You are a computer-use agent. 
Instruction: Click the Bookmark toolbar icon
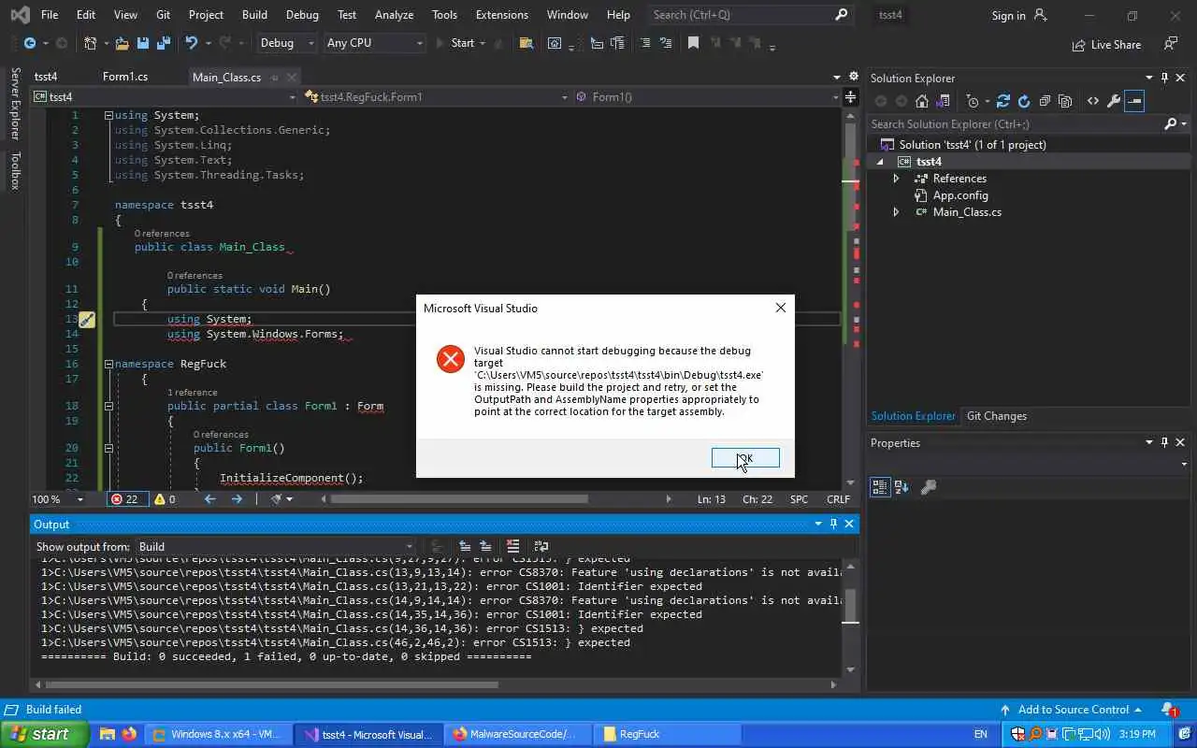pos(693,43)
